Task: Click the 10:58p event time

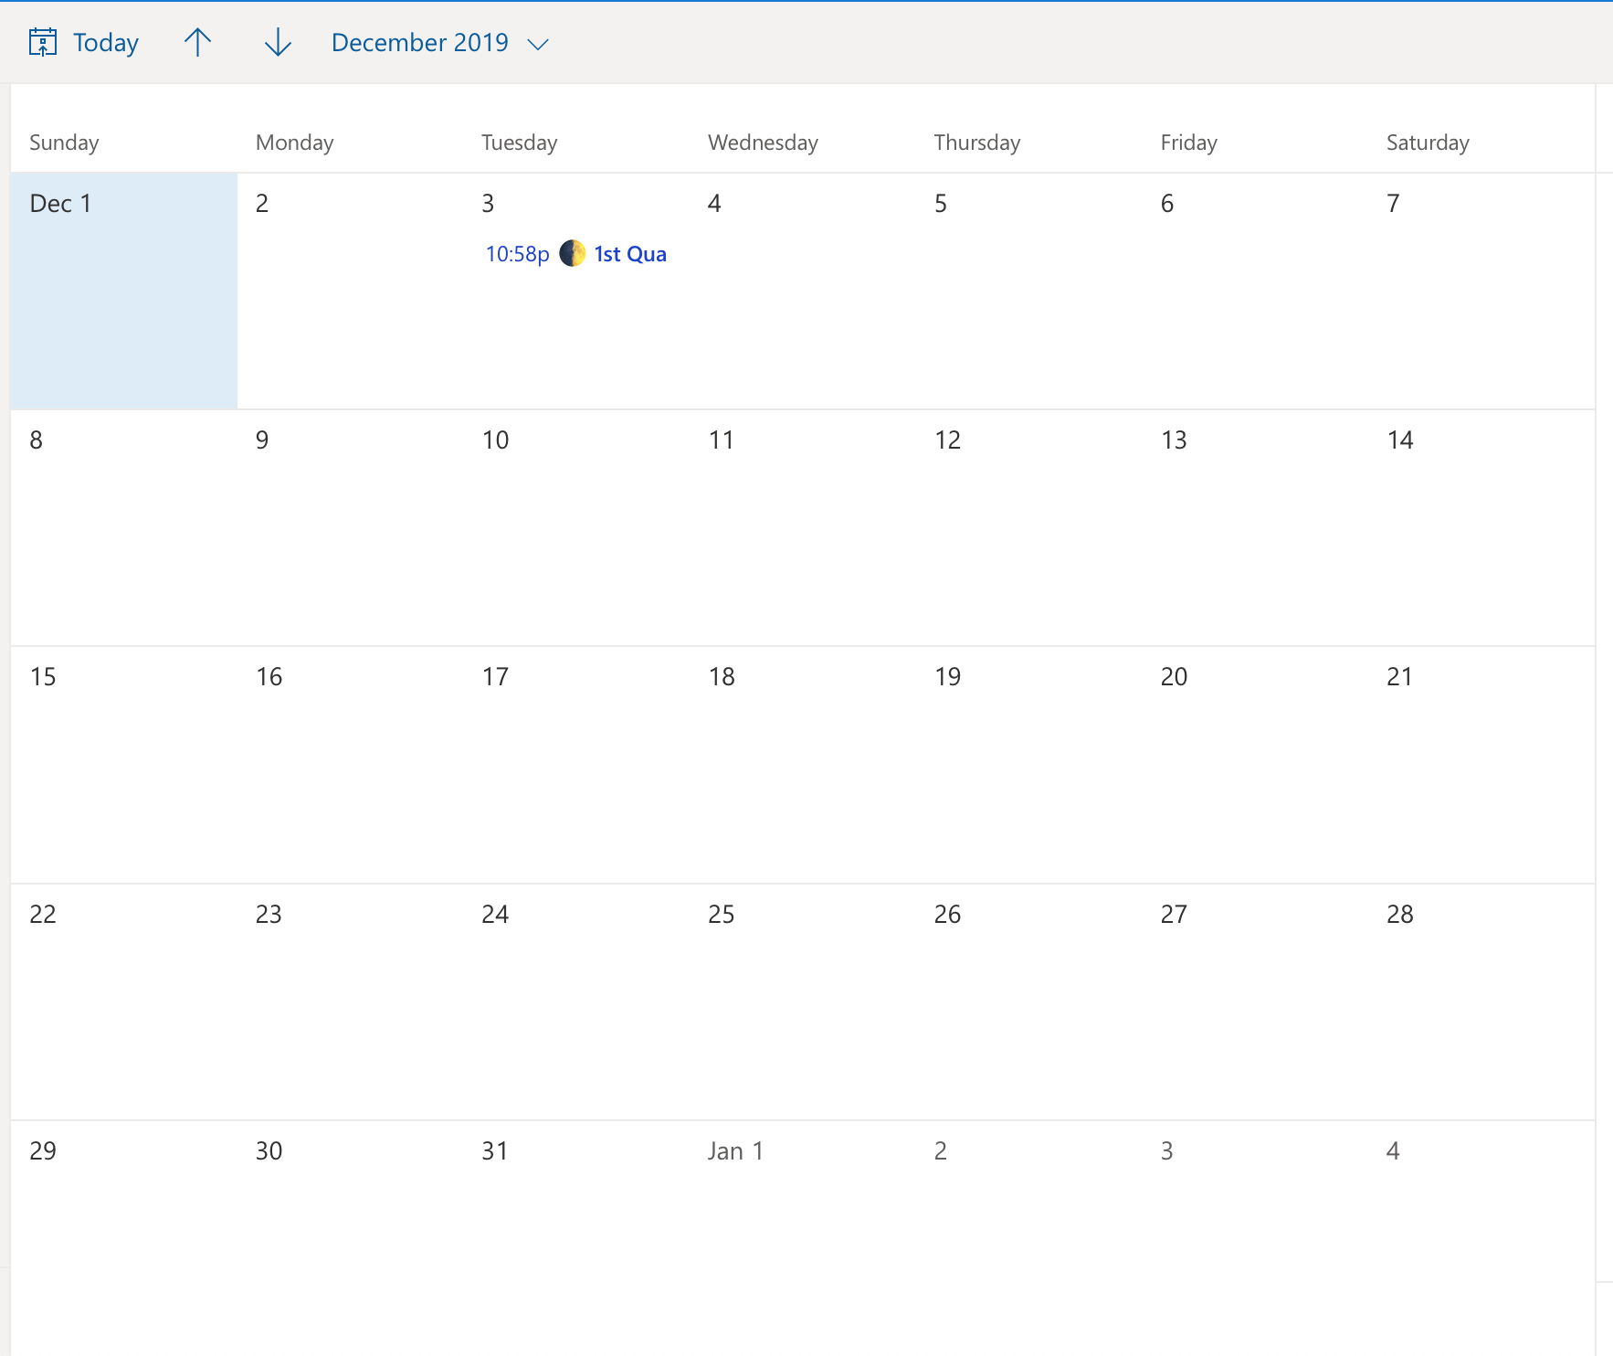Action: pyautogui.click(x=517, y=254)
